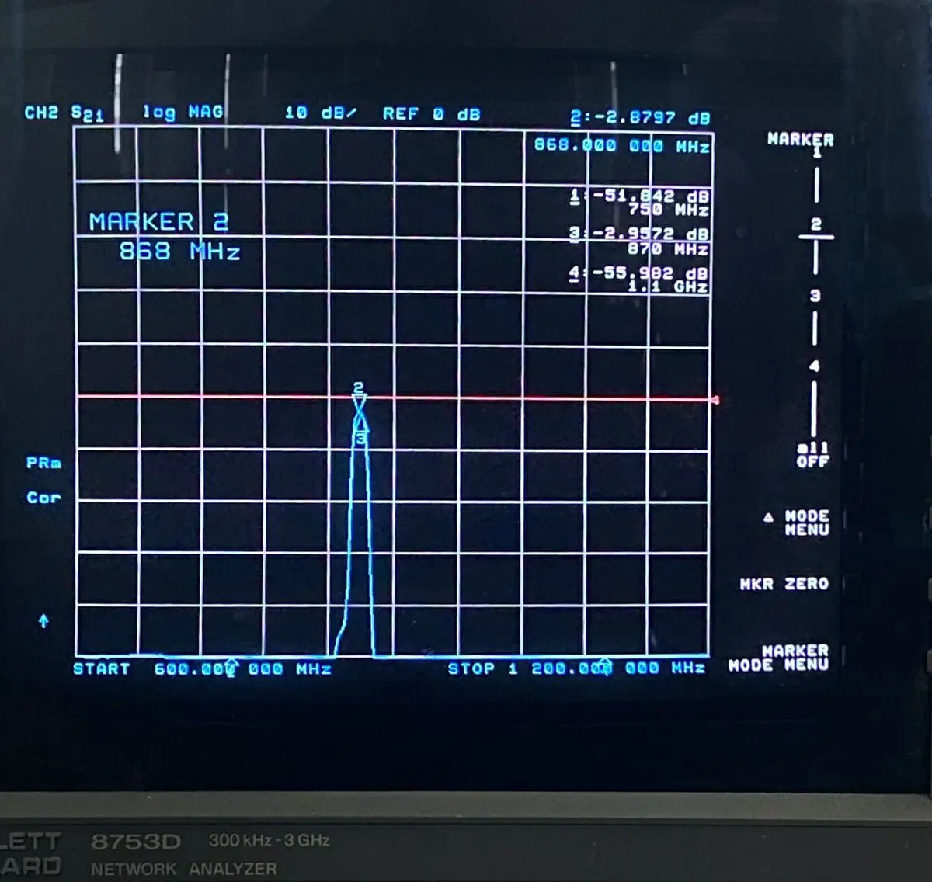Select marker 3 symbol on the trace
Viewport: 932px width, 882px height.
click(360, 435)
